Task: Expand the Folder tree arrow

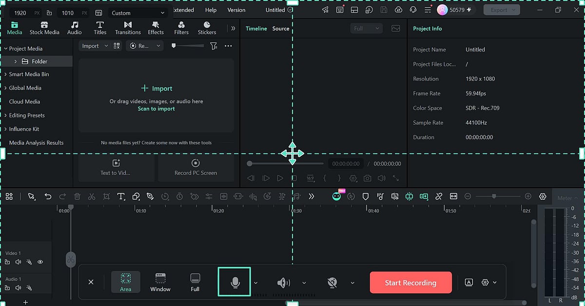Action: 16,61
